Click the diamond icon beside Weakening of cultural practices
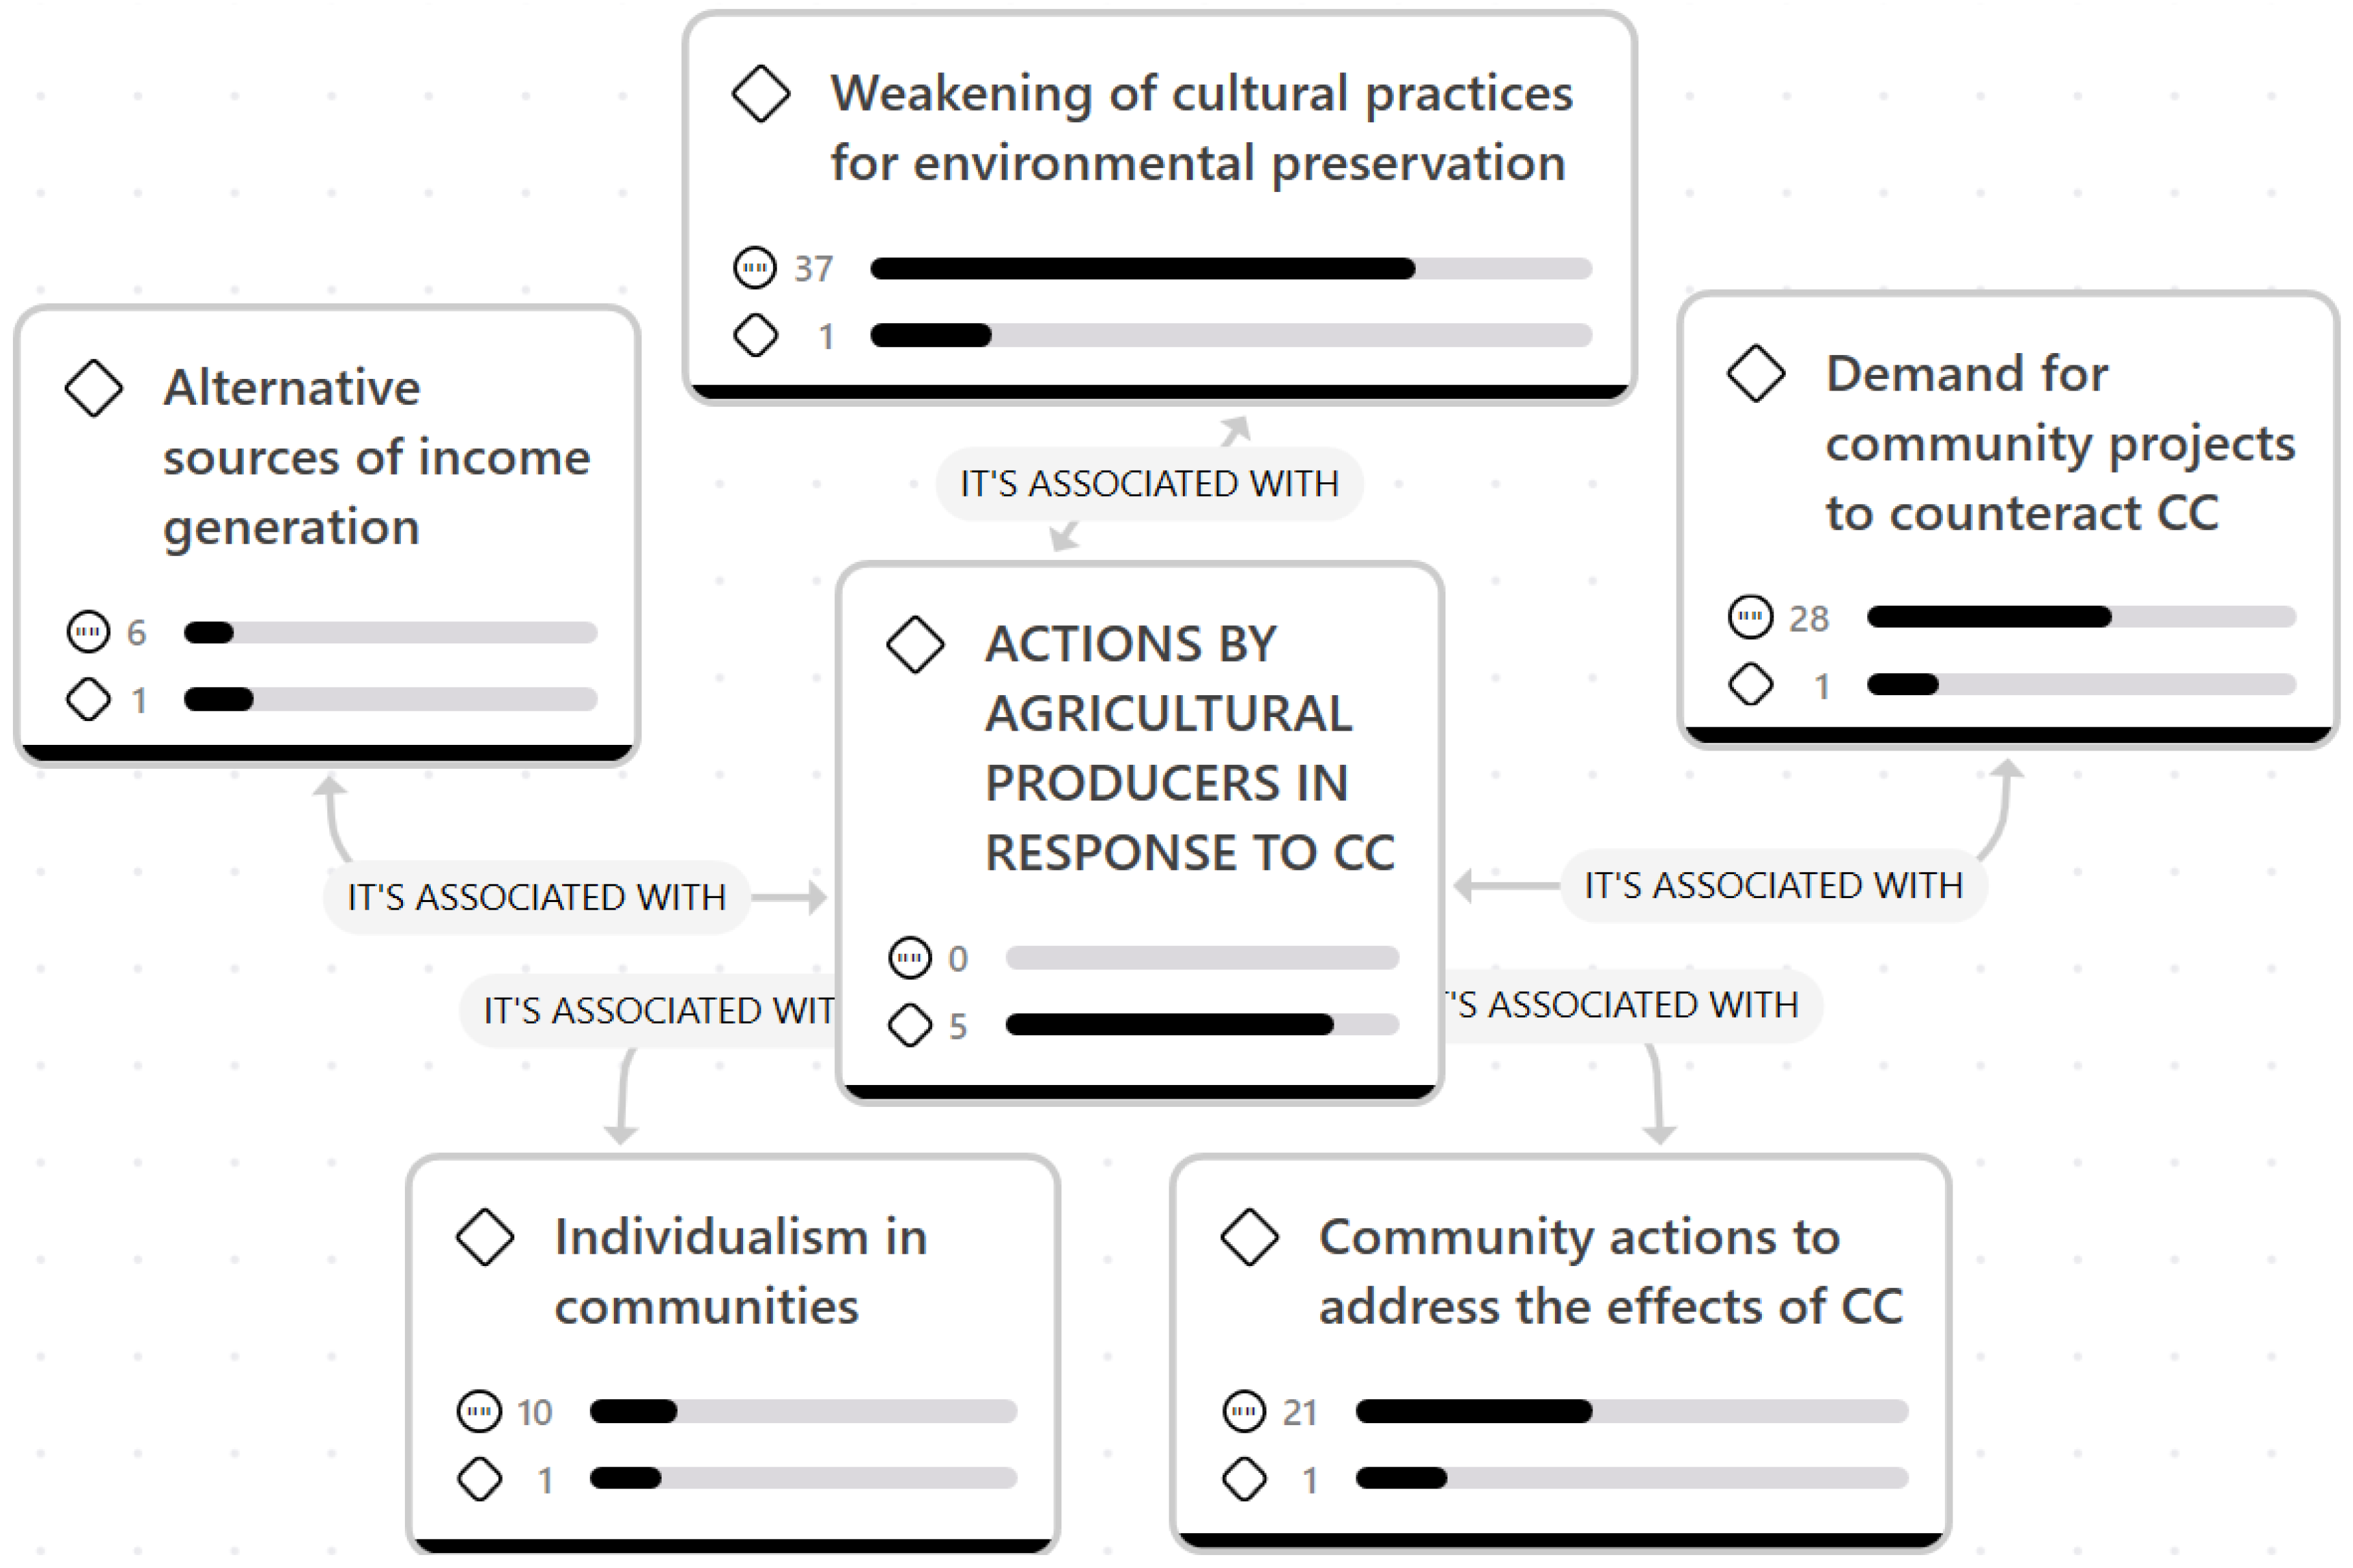Image resolution: width=2353 pixels, height=1568 pixels. coord(761,94)
